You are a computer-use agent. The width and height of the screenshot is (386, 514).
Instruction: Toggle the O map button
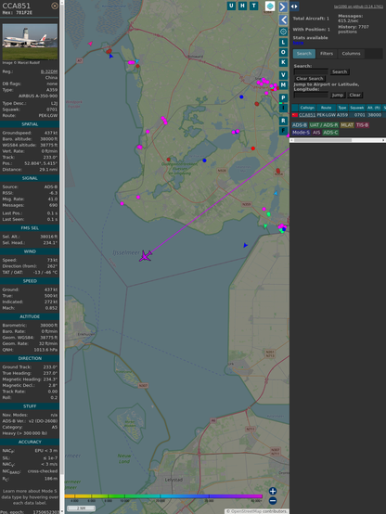(283, 52)
